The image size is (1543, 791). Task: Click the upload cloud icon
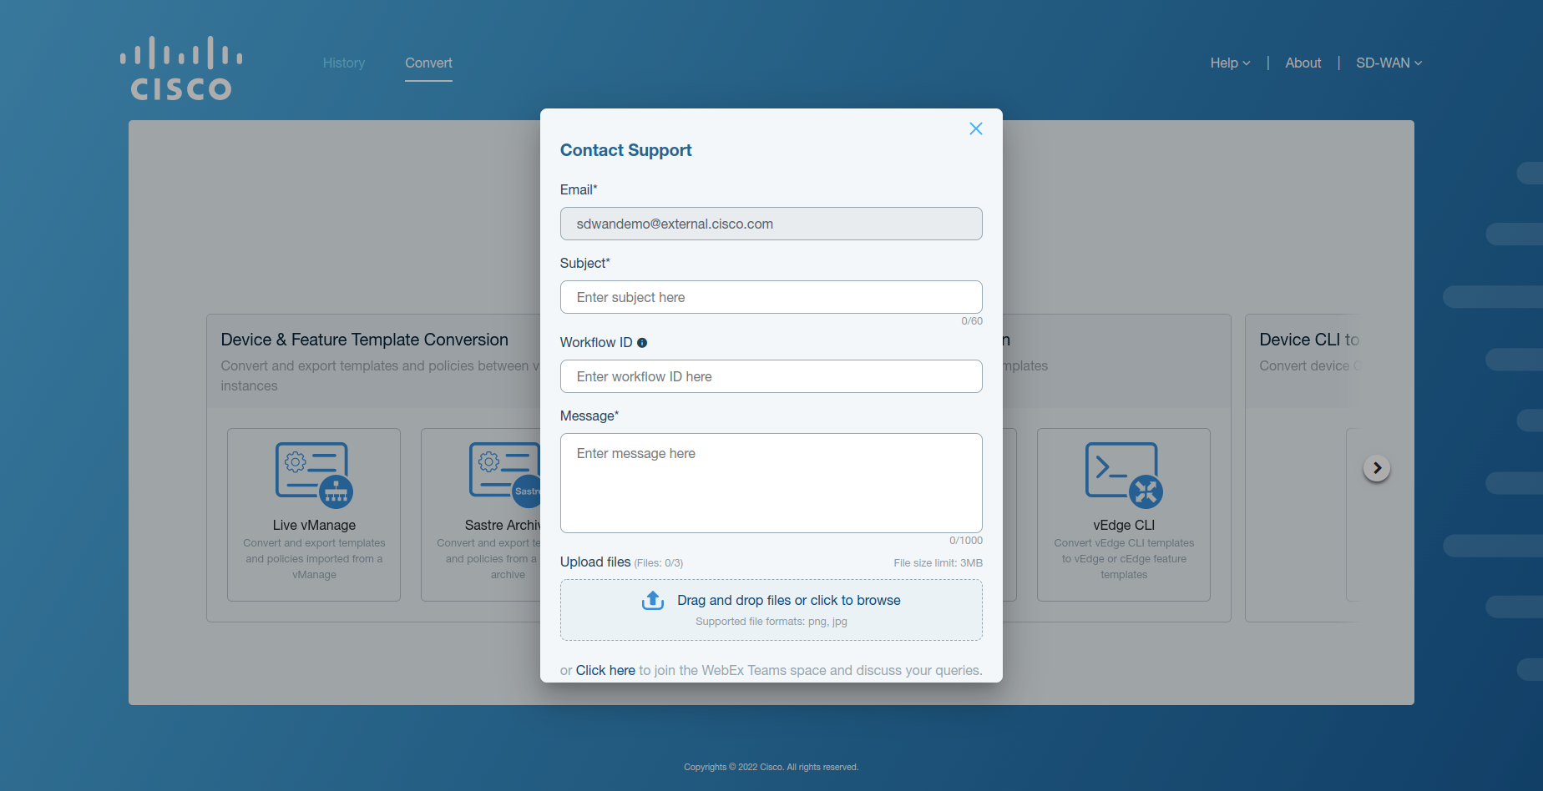coord(653,600)
